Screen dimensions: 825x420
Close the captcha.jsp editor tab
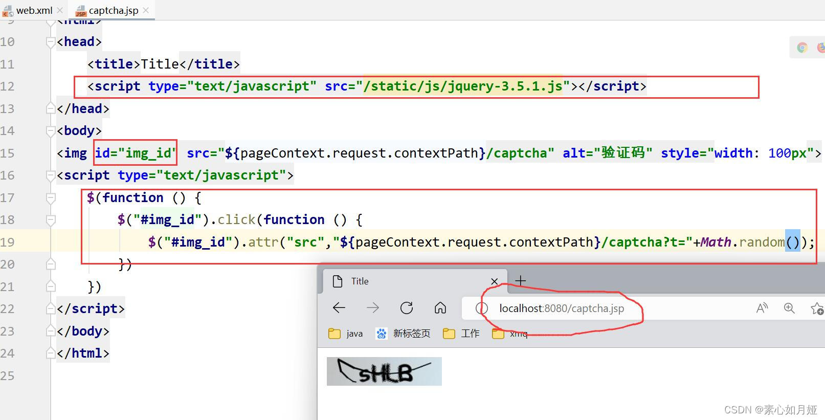tap(146, 10)
